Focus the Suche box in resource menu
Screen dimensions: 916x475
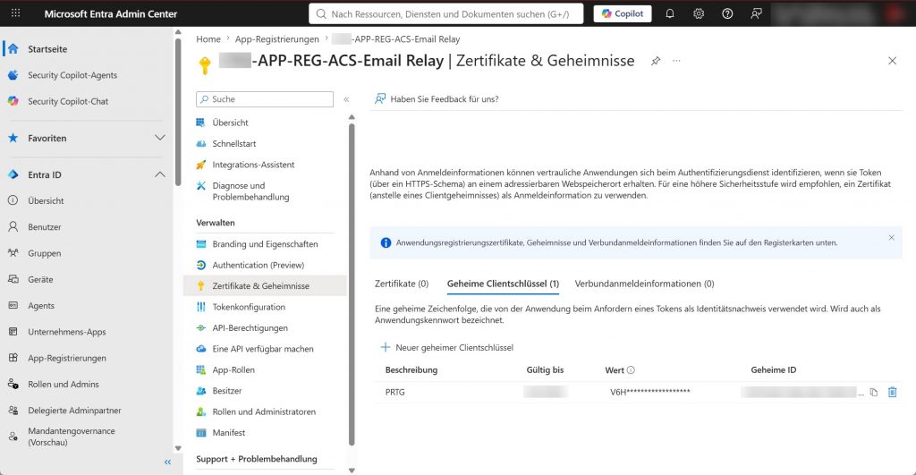265,99
